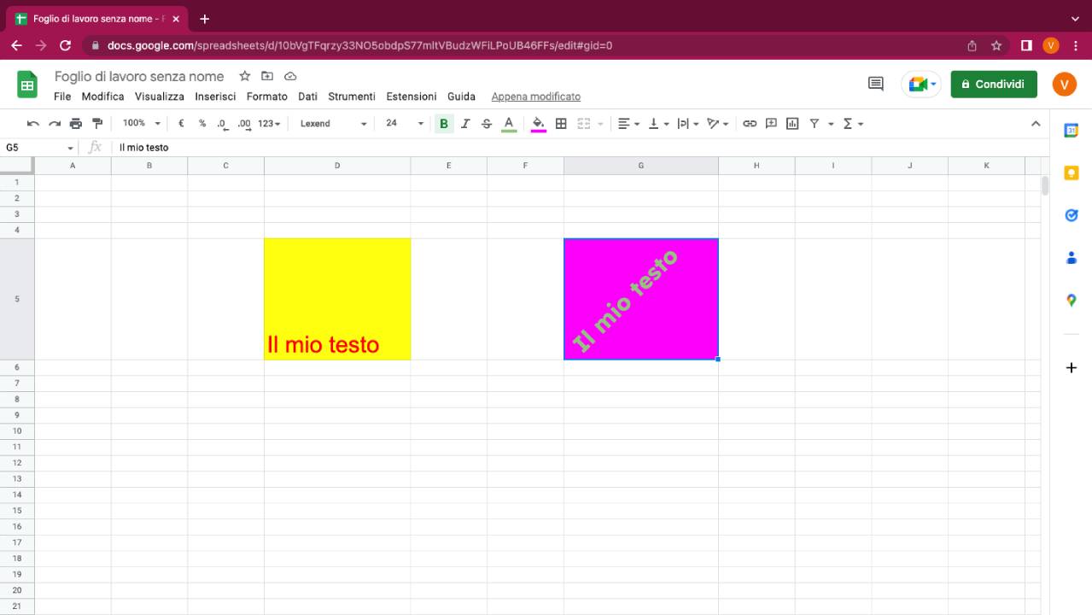The width and height of the screenshot is (1092, 615).
Task: Select the yellow cell D5
Action: tap(337, 299)
